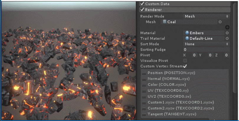
Task: Click the Trail Material label
Action: 153,38
